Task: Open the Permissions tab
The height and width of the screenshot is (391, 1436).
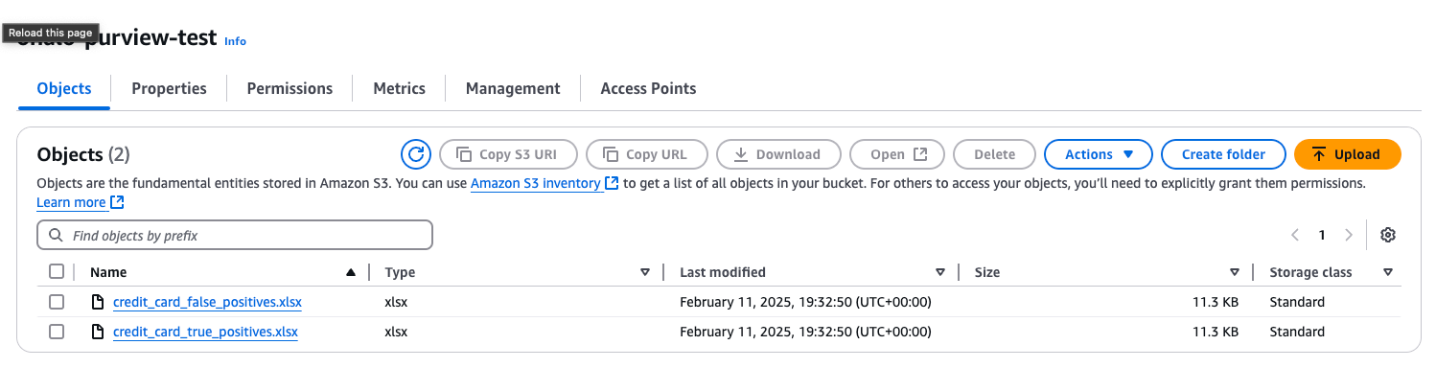Action: click(x=290, y=88)
